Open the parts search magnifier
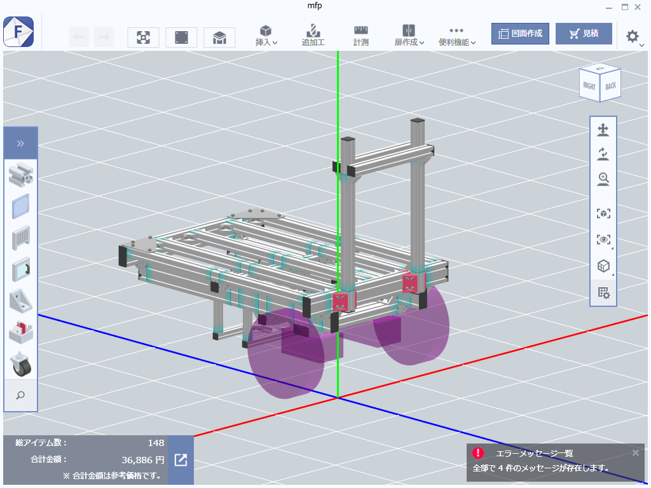 pyautogui.click(x=20, y=395)
